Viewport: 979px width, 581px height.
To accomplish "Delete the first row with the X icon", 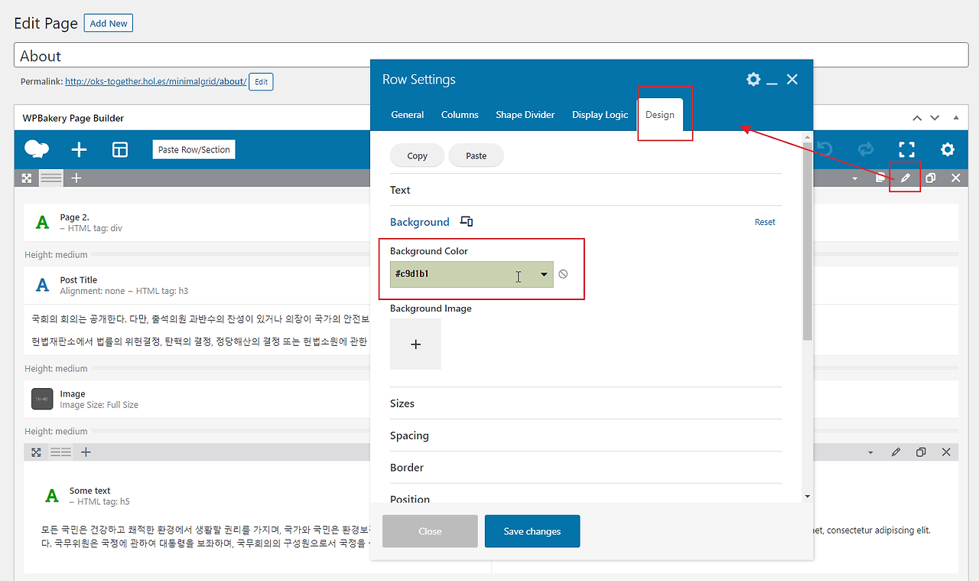I will [x=955, y=178].
